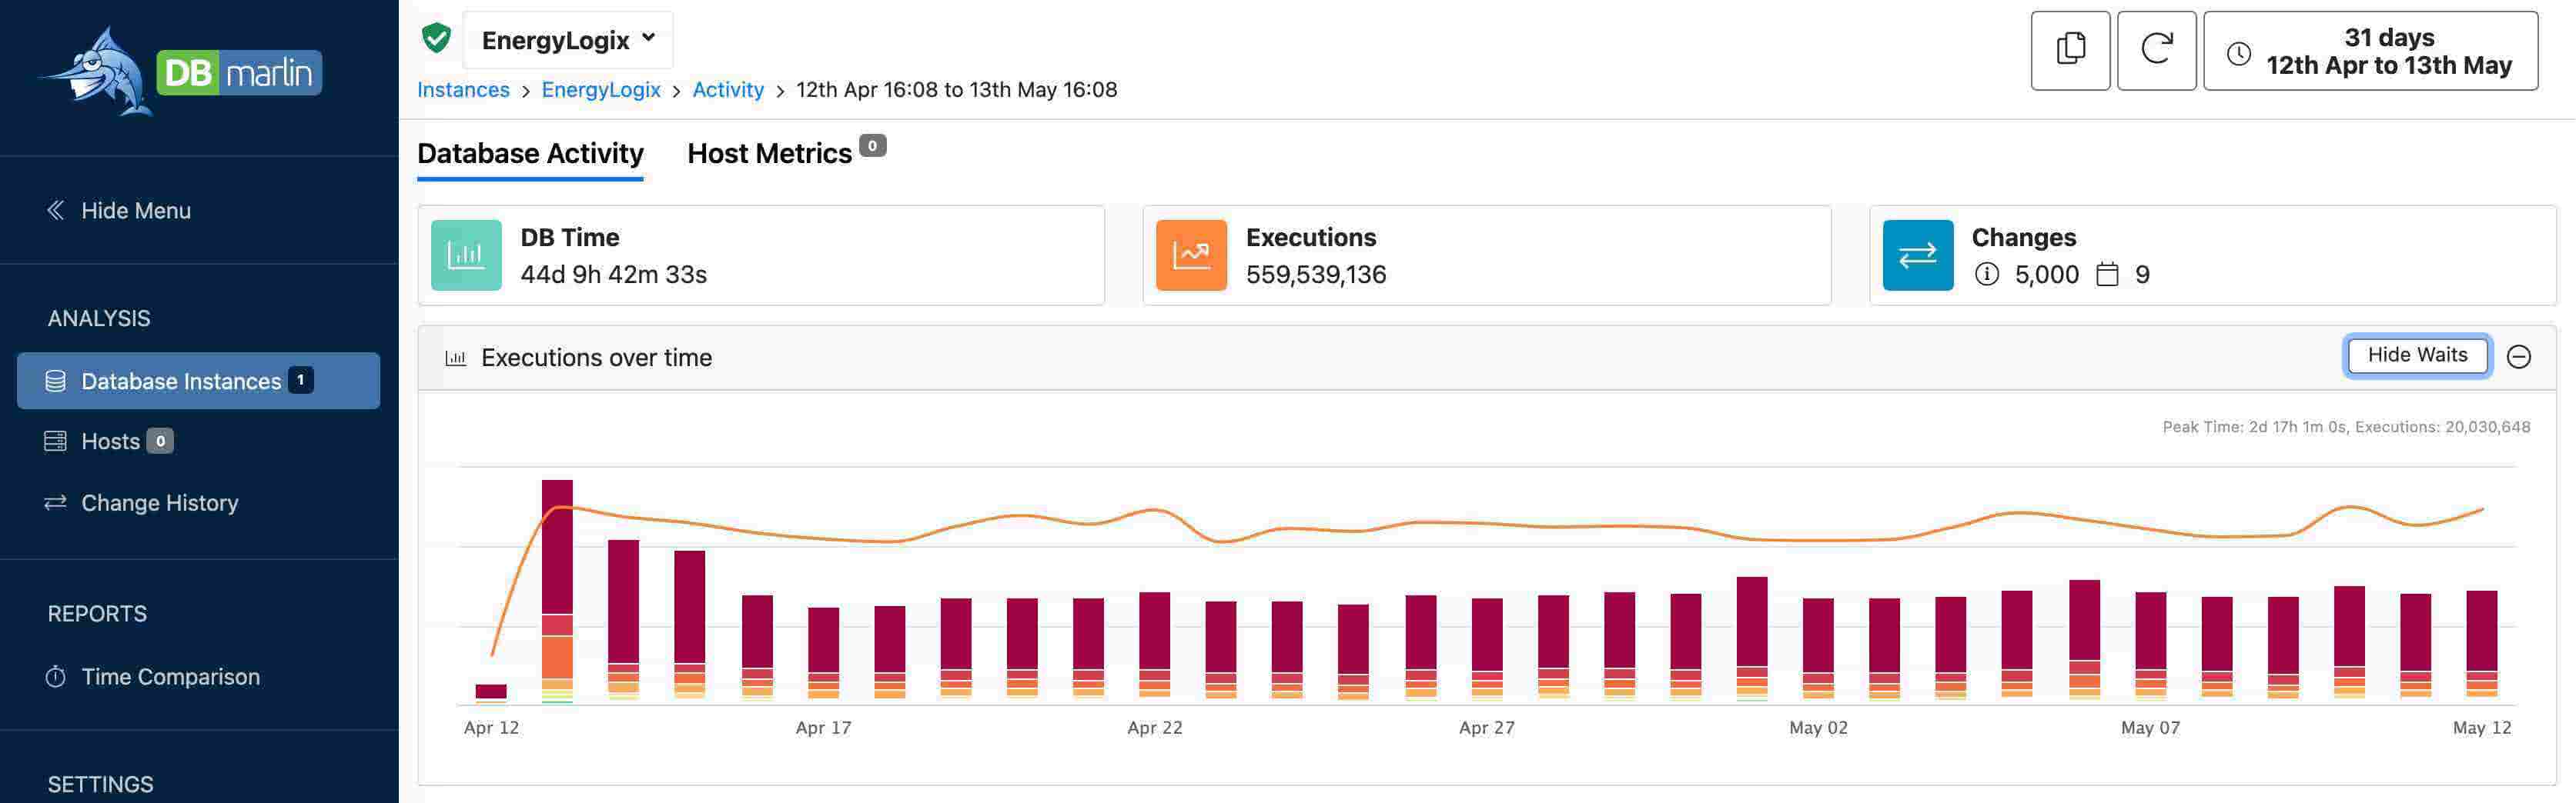Click the DB Time chart icon
Screen dimensions: 2576x803
pyautogui.click(x=466, y=255)
